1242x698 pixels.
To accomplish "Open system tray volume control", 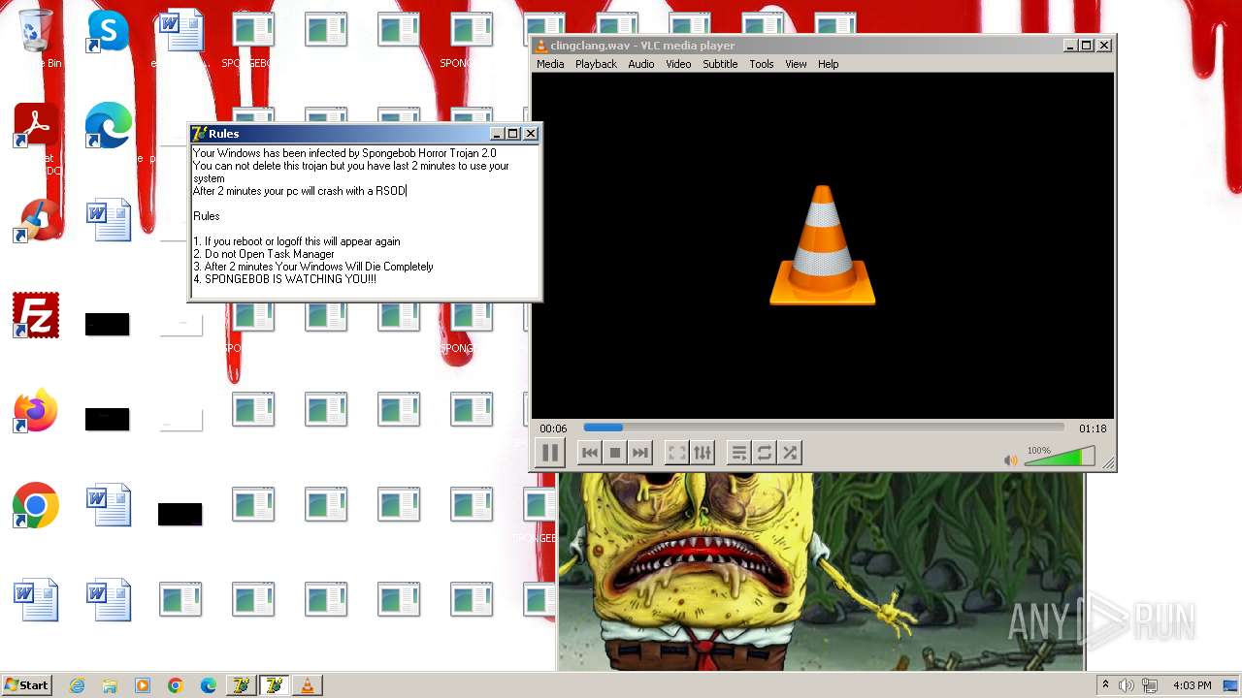I will click(x=1127, y=685).
